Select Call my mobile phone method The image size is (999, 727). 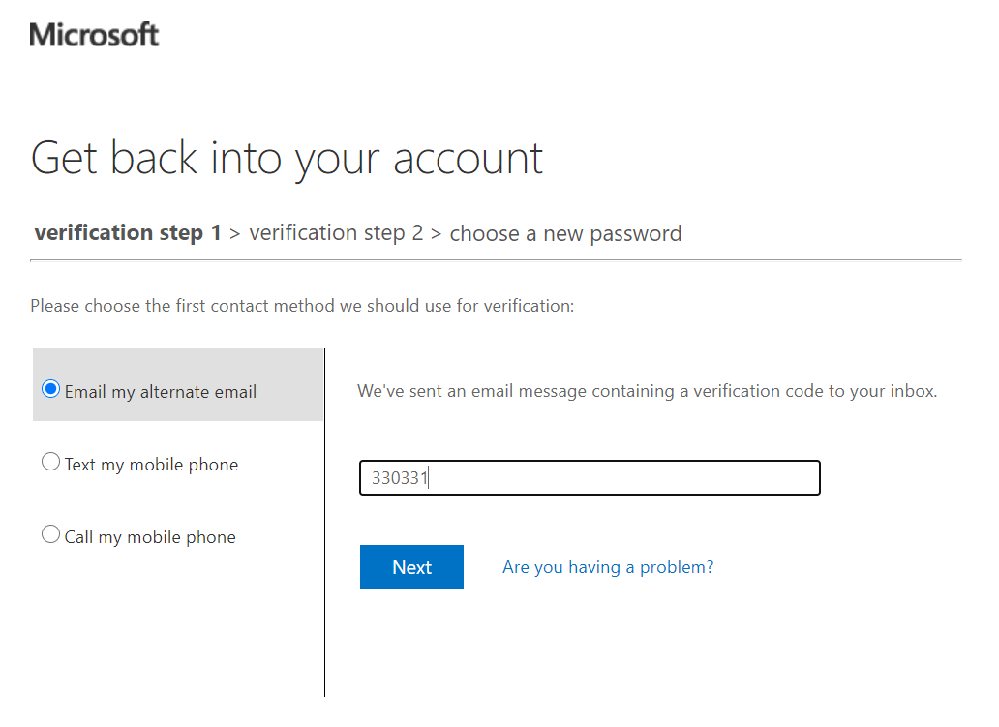[50, 533]
